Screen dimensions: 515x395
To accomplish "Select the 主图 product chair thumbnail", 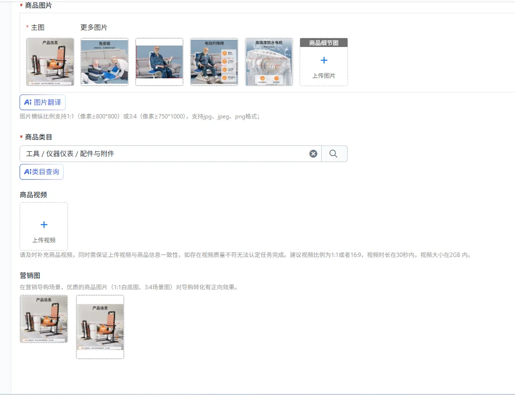I will click(x=50, y=62).
